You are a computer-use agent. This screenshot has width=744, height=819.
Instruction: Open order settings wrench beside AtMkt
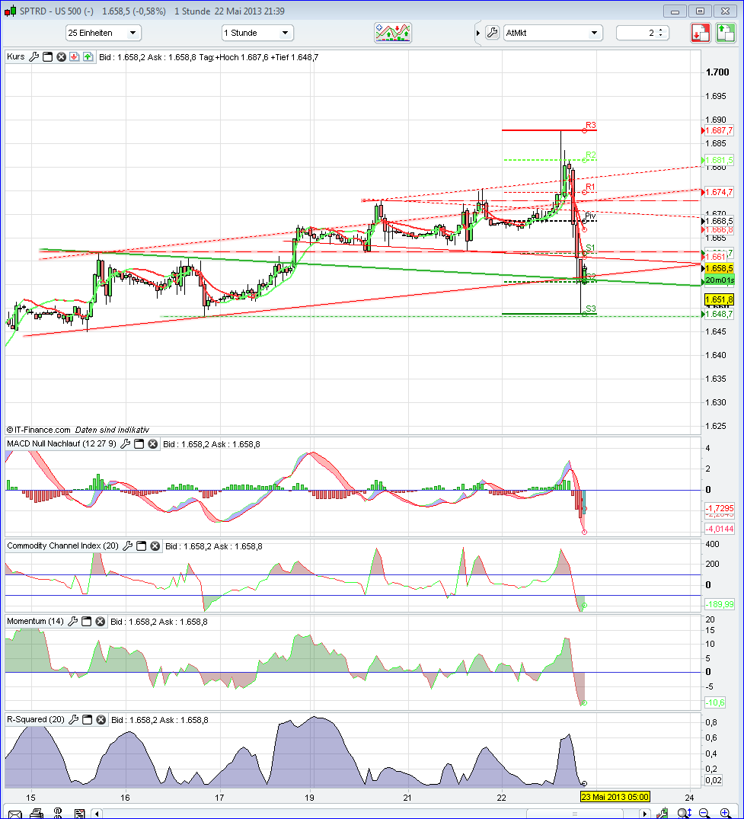pos(492,33)
